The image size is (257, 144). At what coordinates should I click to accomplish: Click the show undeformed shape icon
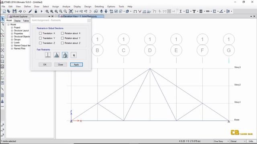pos(135,11)
